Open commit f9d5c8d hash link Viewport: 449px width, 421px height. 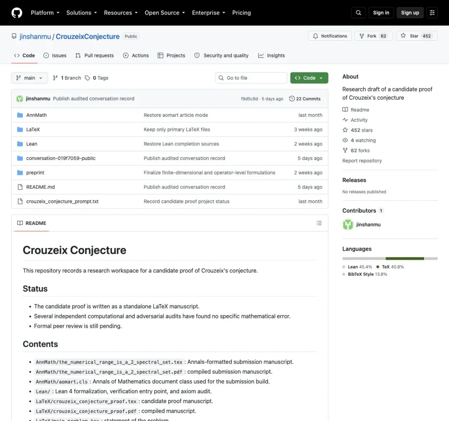click(249, 99)
